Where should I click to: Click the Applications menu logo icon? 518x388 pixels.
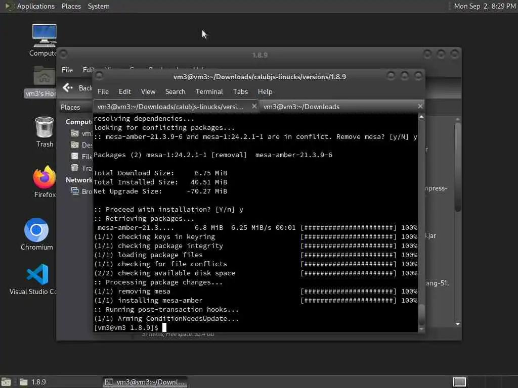coord(9,6)
